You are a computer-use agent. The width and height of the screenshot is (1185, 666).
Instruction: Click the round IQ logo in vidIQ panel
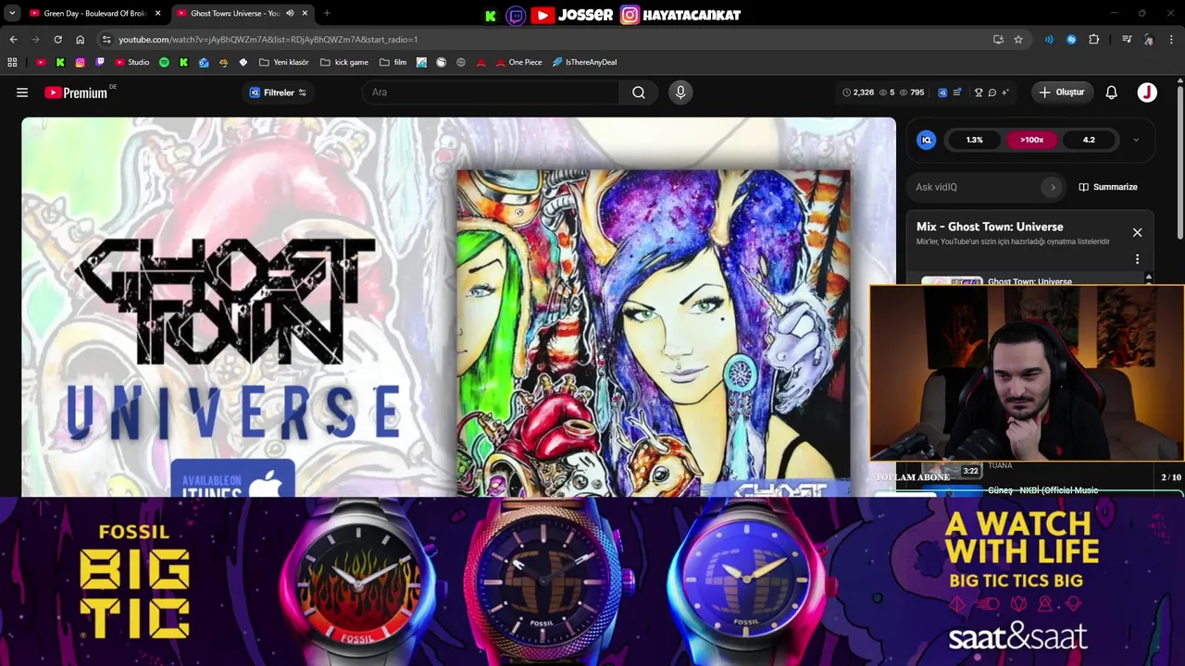pyautogui.click(x=926, y=140)
